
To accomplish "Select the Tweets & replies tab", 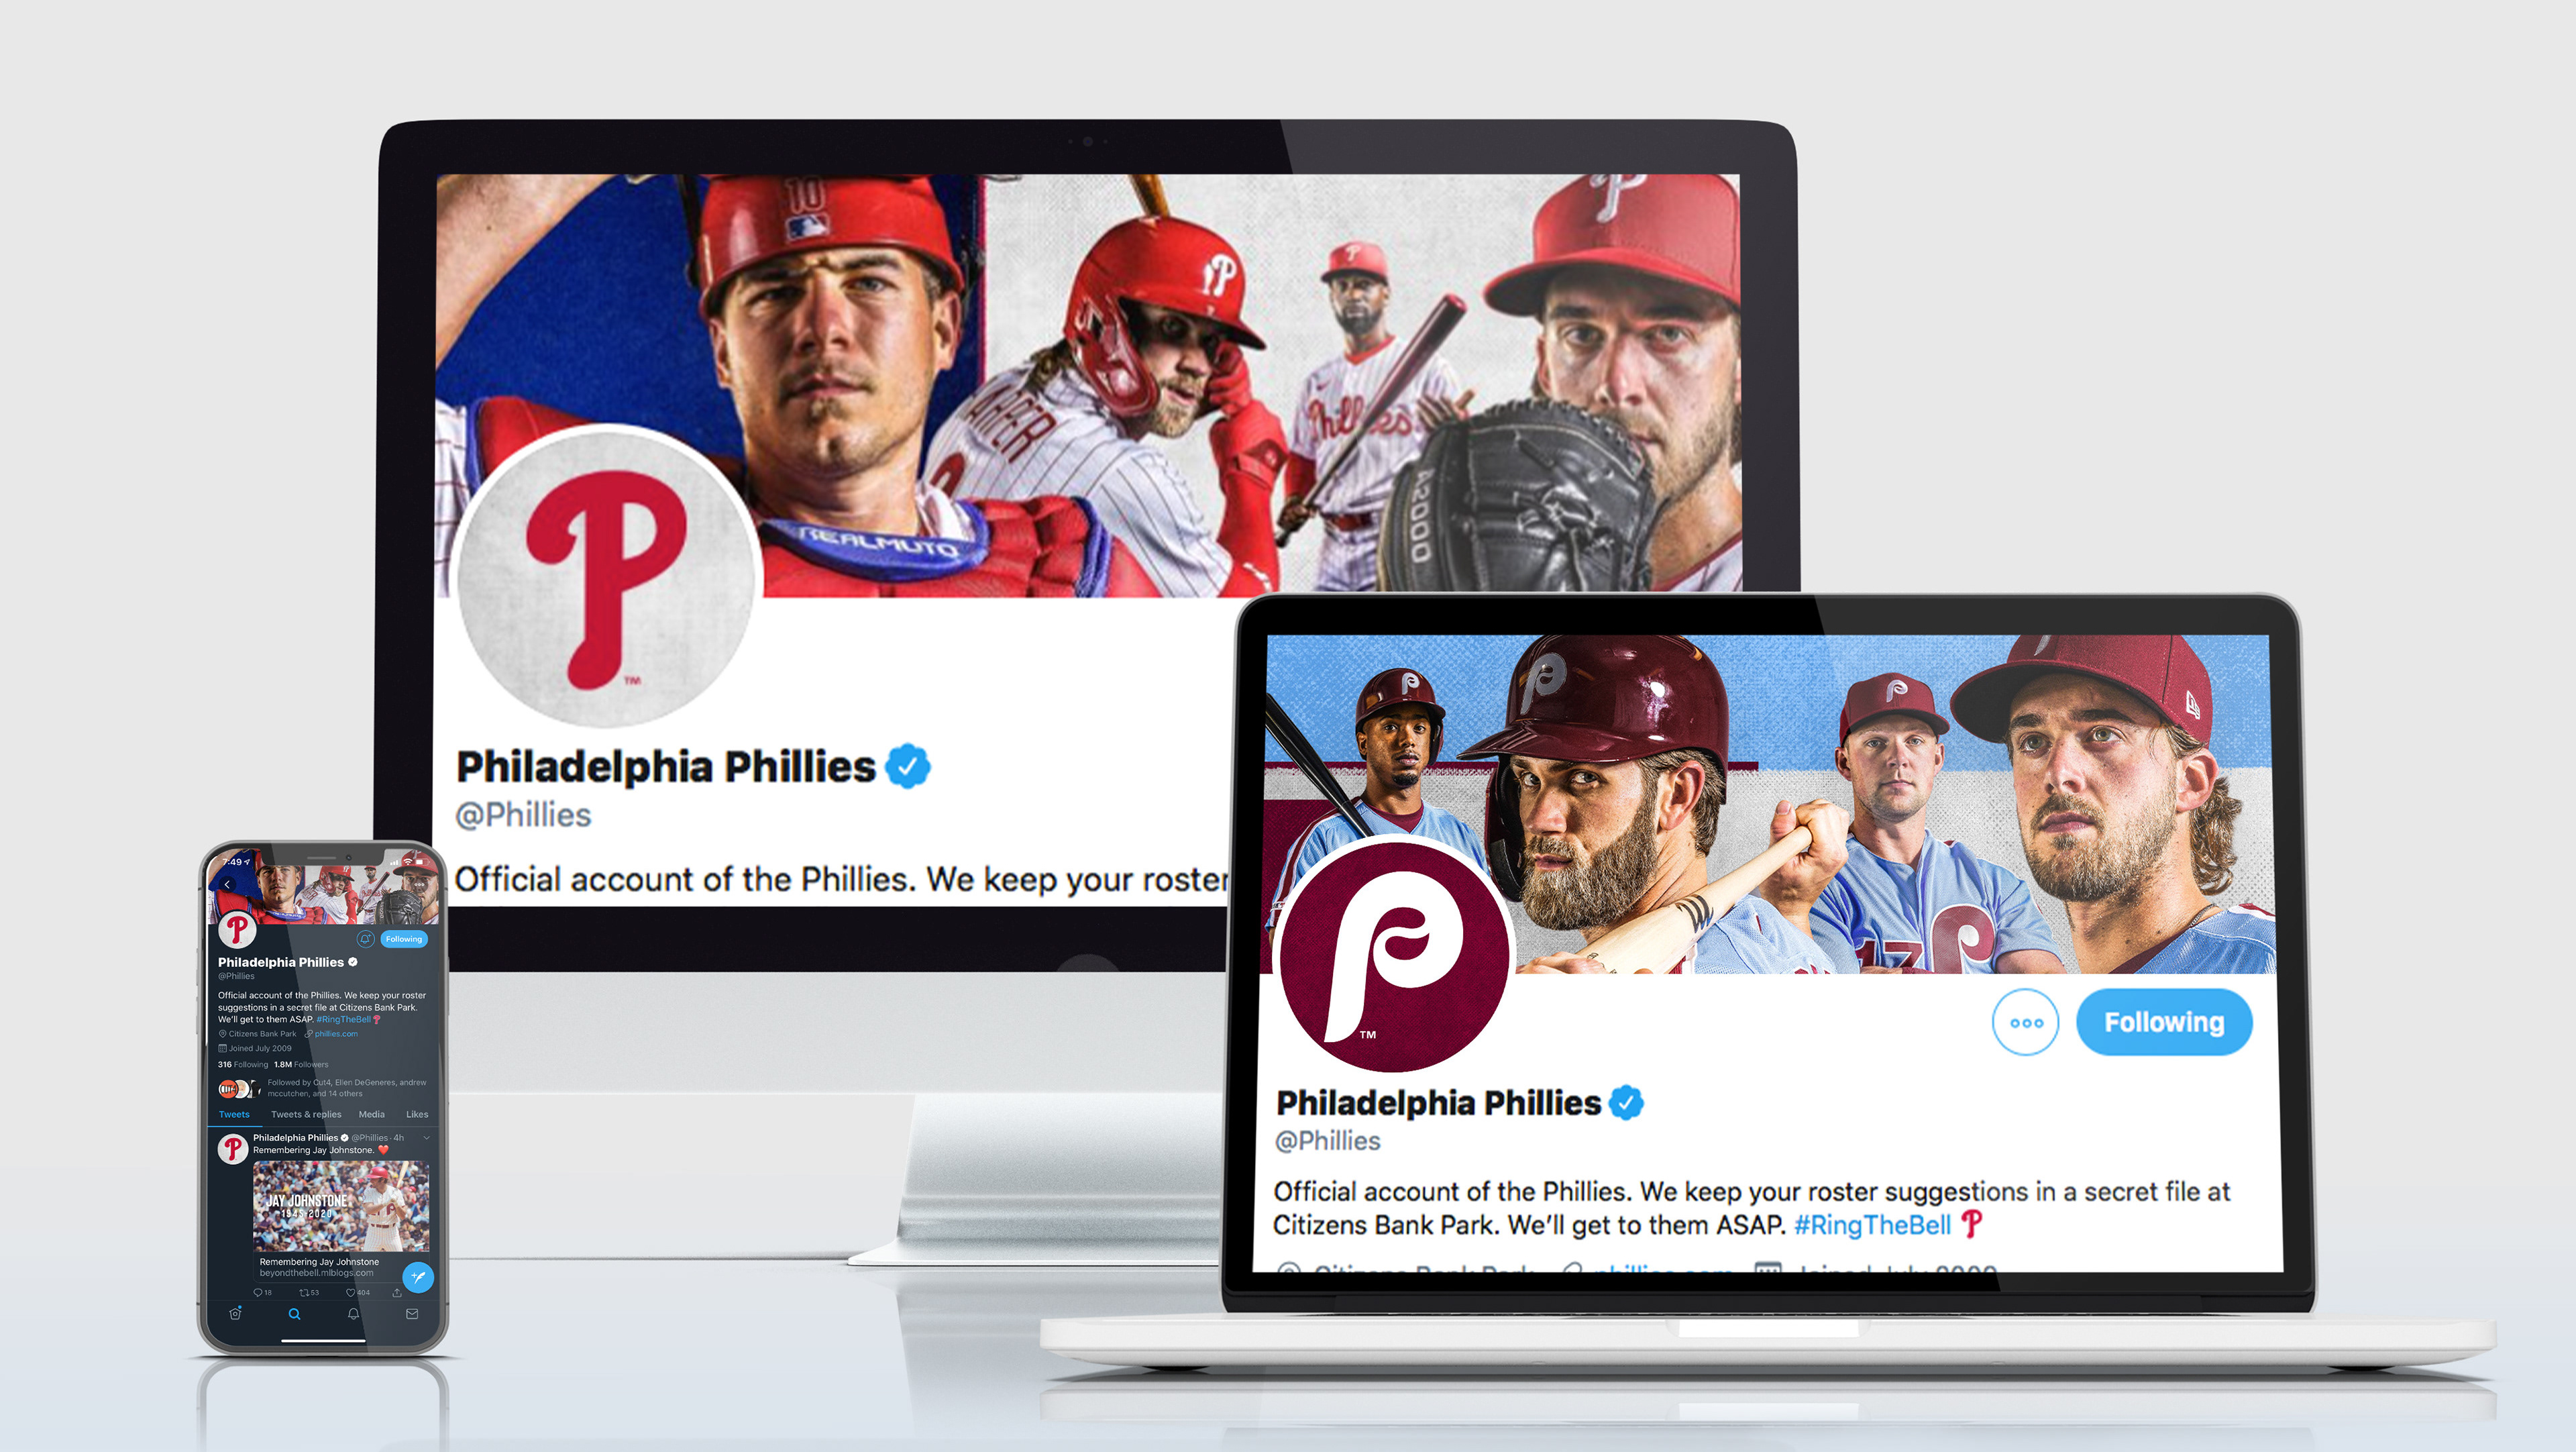I will (x=306, y=1114).
